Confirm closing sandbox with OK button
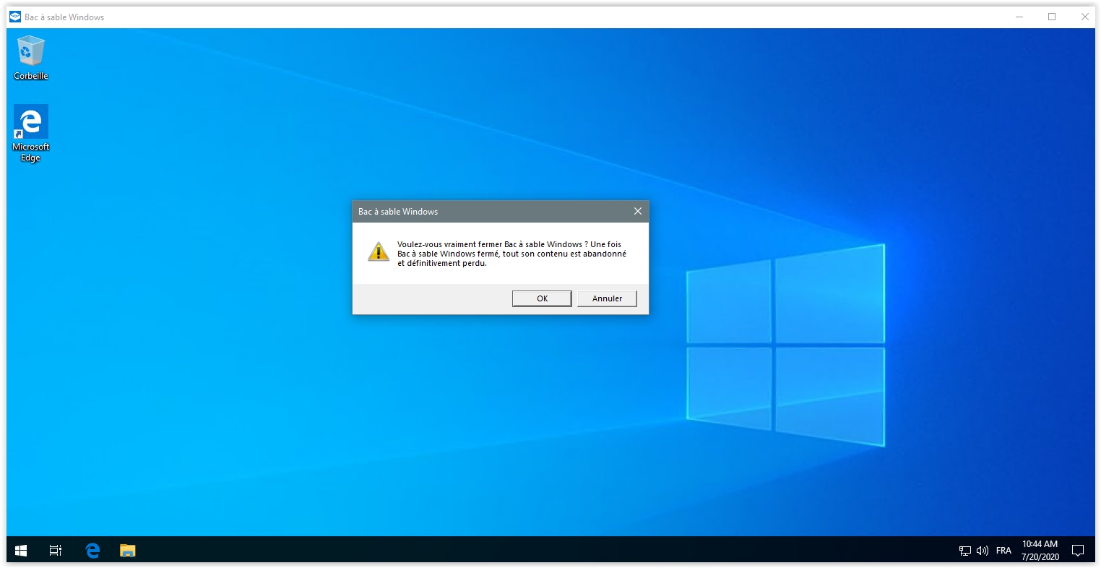Image resolution: width=1101 pixels, height=568 pixels. click(x=542, y=298)
